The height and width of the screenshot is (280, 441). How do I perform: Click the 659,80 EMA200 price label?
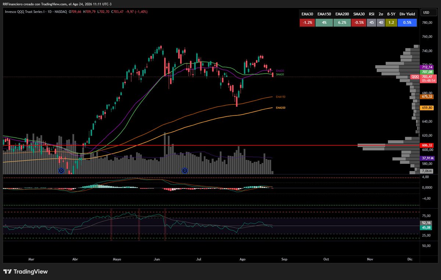[x=427, y=108]
